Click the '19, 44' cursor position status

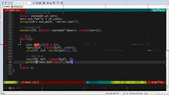click(x=125, y=93)
